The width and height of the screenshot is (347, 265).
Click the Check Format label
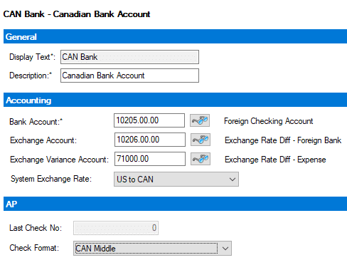point(34,248)
